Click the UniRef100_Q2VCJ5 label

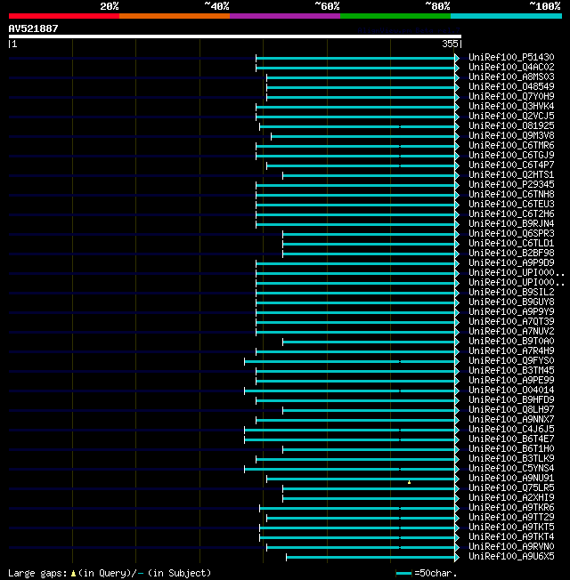[511, 117]
